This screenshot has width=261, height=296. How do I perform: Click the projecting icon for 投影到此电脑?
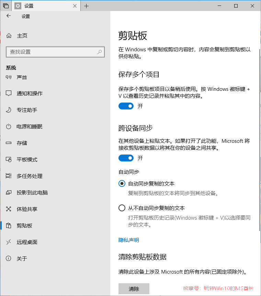pyautogui.click(x=9, y=192)
